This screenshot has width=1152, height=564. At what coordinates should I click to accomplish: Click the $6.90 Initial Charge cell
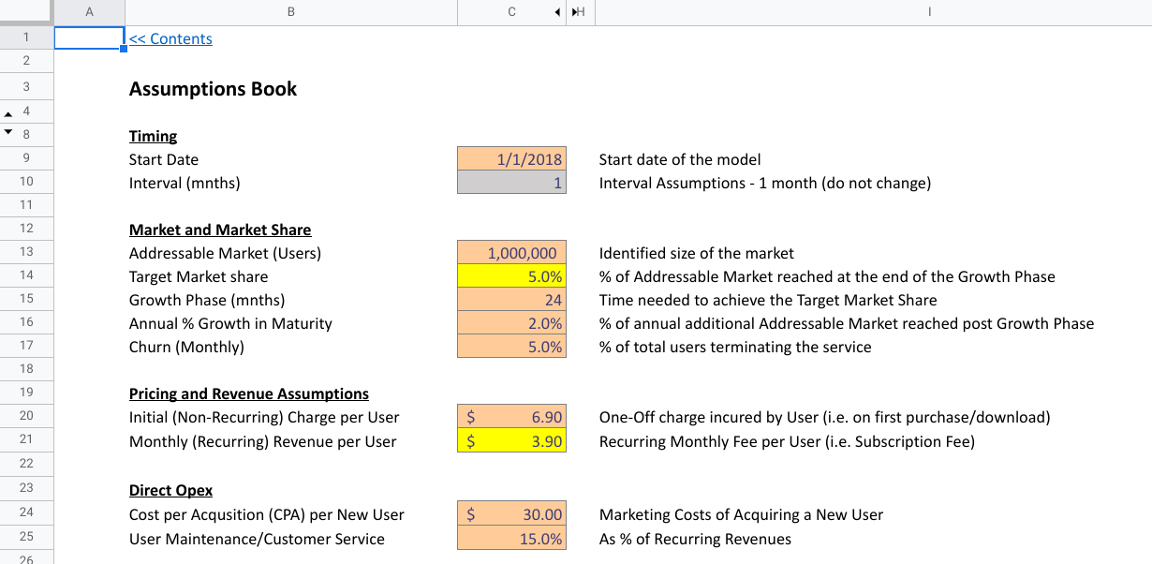(511, 417)
